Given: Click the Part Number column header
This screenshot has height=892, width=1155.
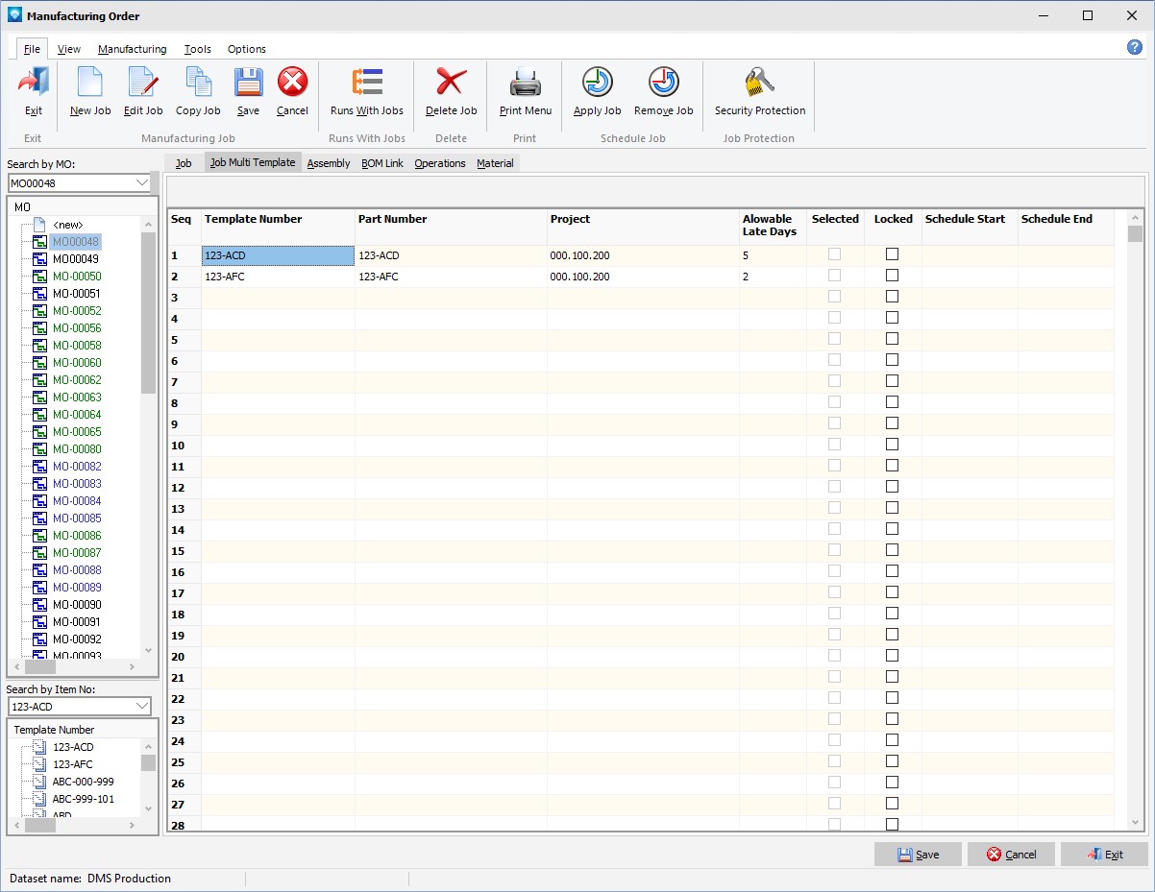Looking at the screenshot, I should tap(451, 227).
